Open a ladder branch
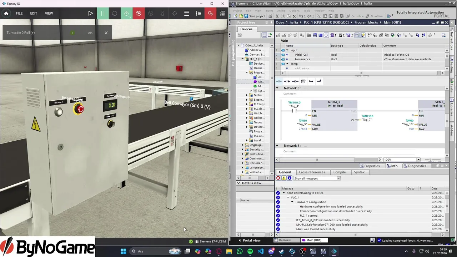 coord(311,81)
